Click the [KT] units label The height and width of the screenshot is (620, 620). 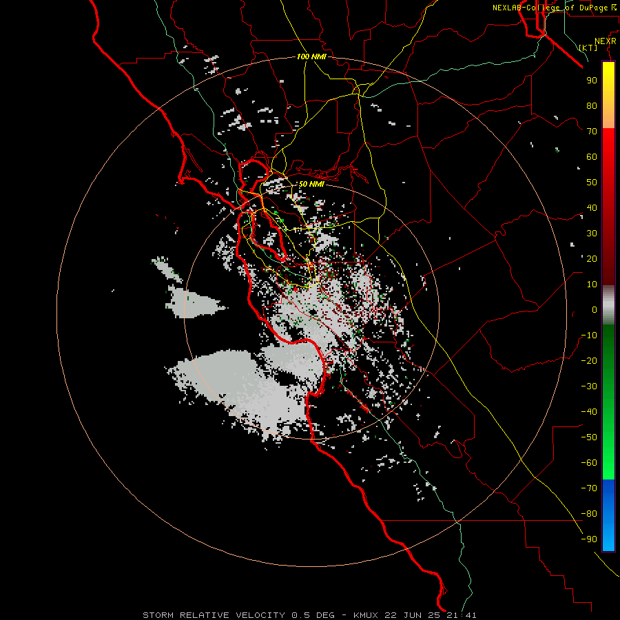point(588,48)
